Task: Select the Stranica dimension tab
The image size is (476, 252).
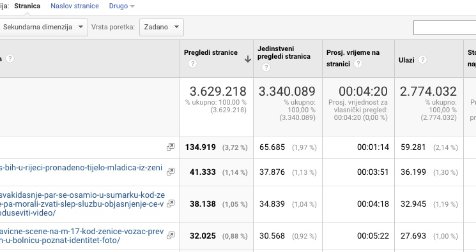Action: 27,6
